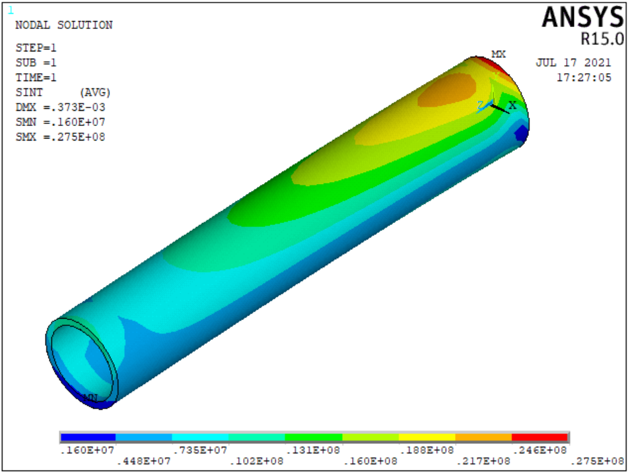Click the NODAL SOLUTION title text

pyautogui.click(x=63, y=24)
